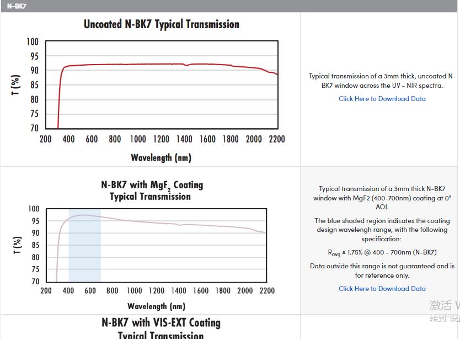Image resolution: width=460 pixels, height=339 pixels.
Task: Click the 2200 tick label on uncoated chart
Action: 276,139
